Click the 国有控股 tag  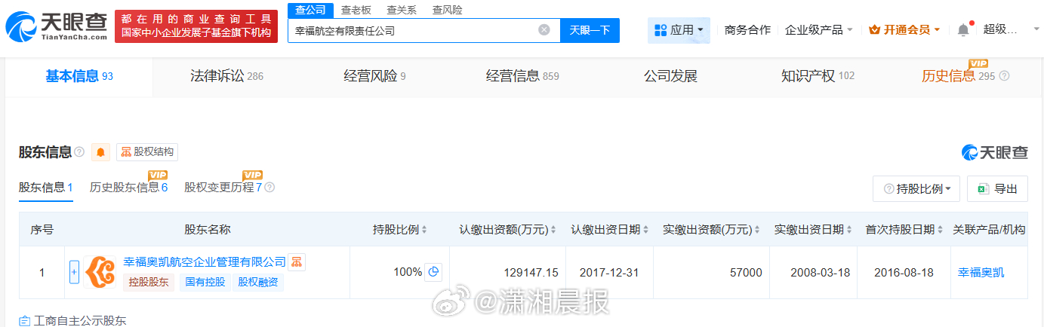pos(205,283)
